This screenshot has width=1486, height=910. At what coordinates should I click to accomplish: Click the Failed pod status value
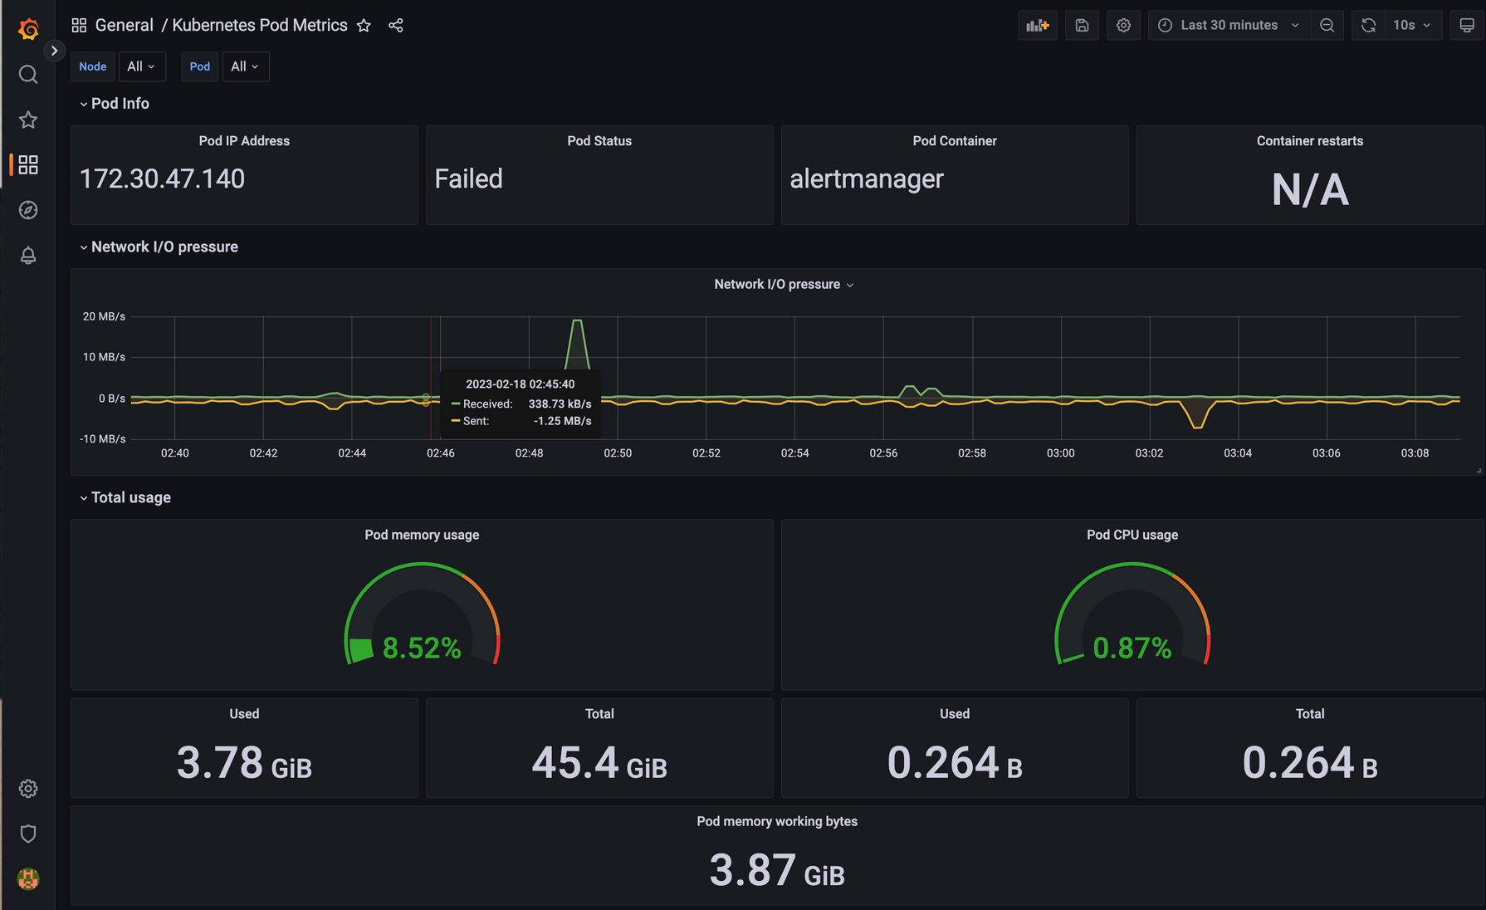coord(468,179)
